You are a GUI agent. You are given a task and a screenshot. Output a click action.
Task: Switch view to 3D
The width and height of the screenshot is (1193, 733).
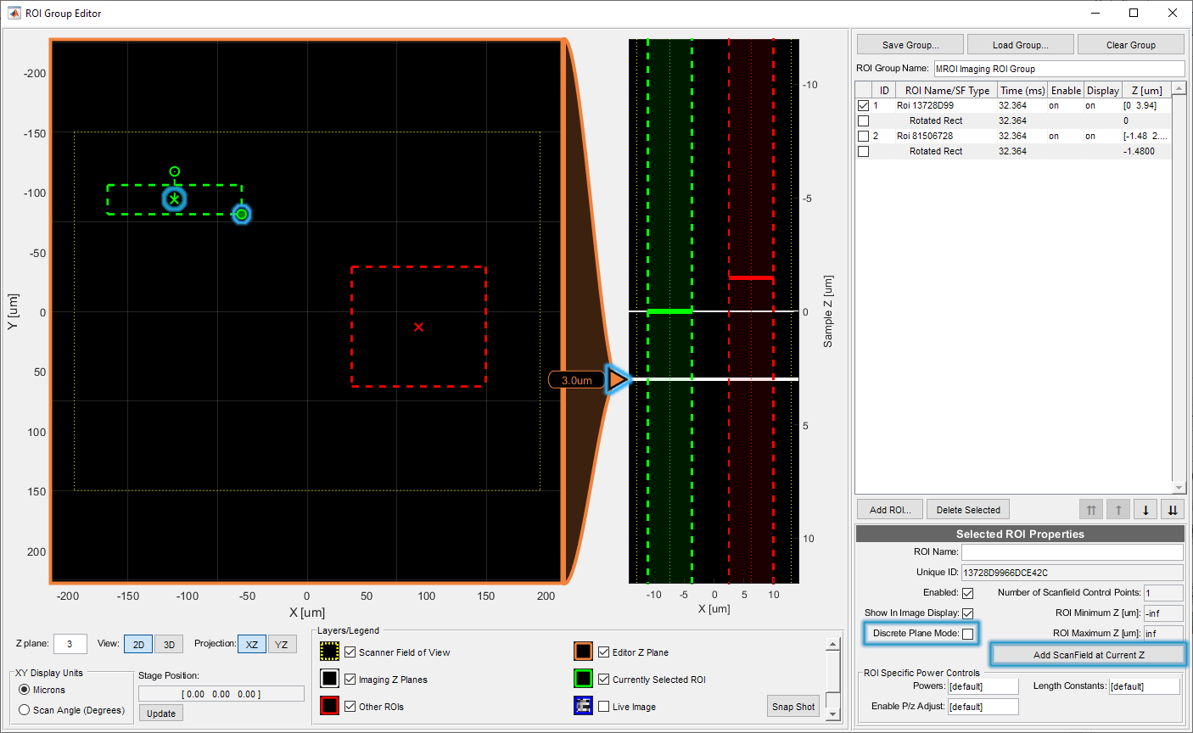(x=169, y=644)
